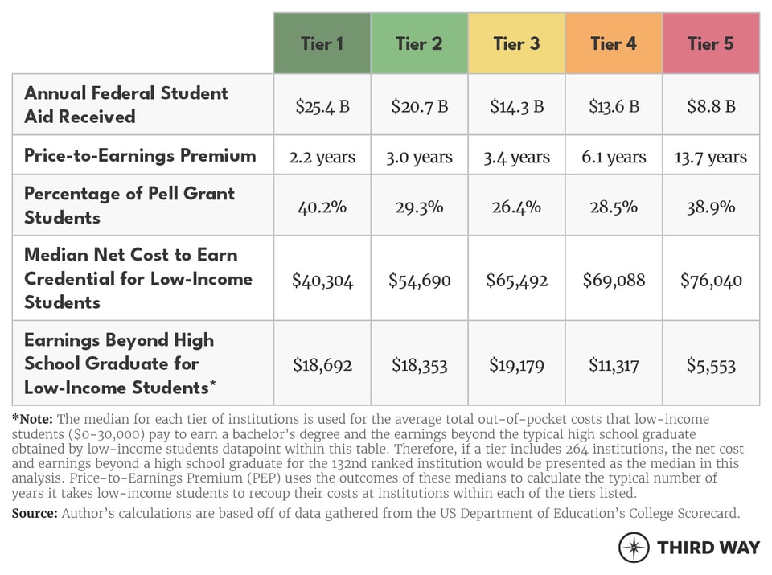This screenshot has width=772, height=575.
Task: Click the THIRD WAY wordmark text
Action: pyautogui.click(x=708, y=548)
